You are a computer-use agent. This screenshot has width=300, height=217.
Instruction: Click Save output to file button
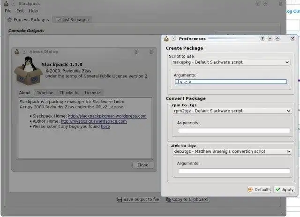click(x=138, y=199)
